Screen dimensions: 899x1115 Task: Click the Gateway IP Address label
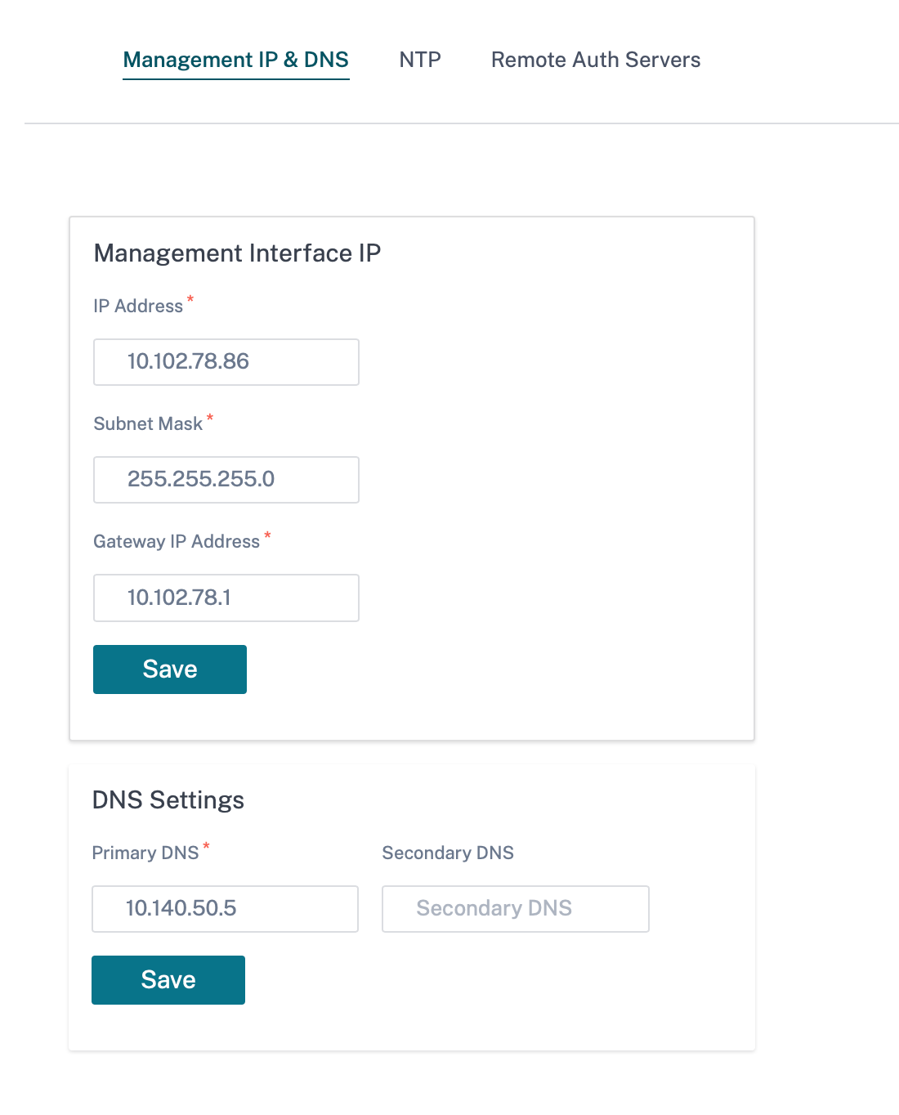pyautogui.click(x=177, y=541)
